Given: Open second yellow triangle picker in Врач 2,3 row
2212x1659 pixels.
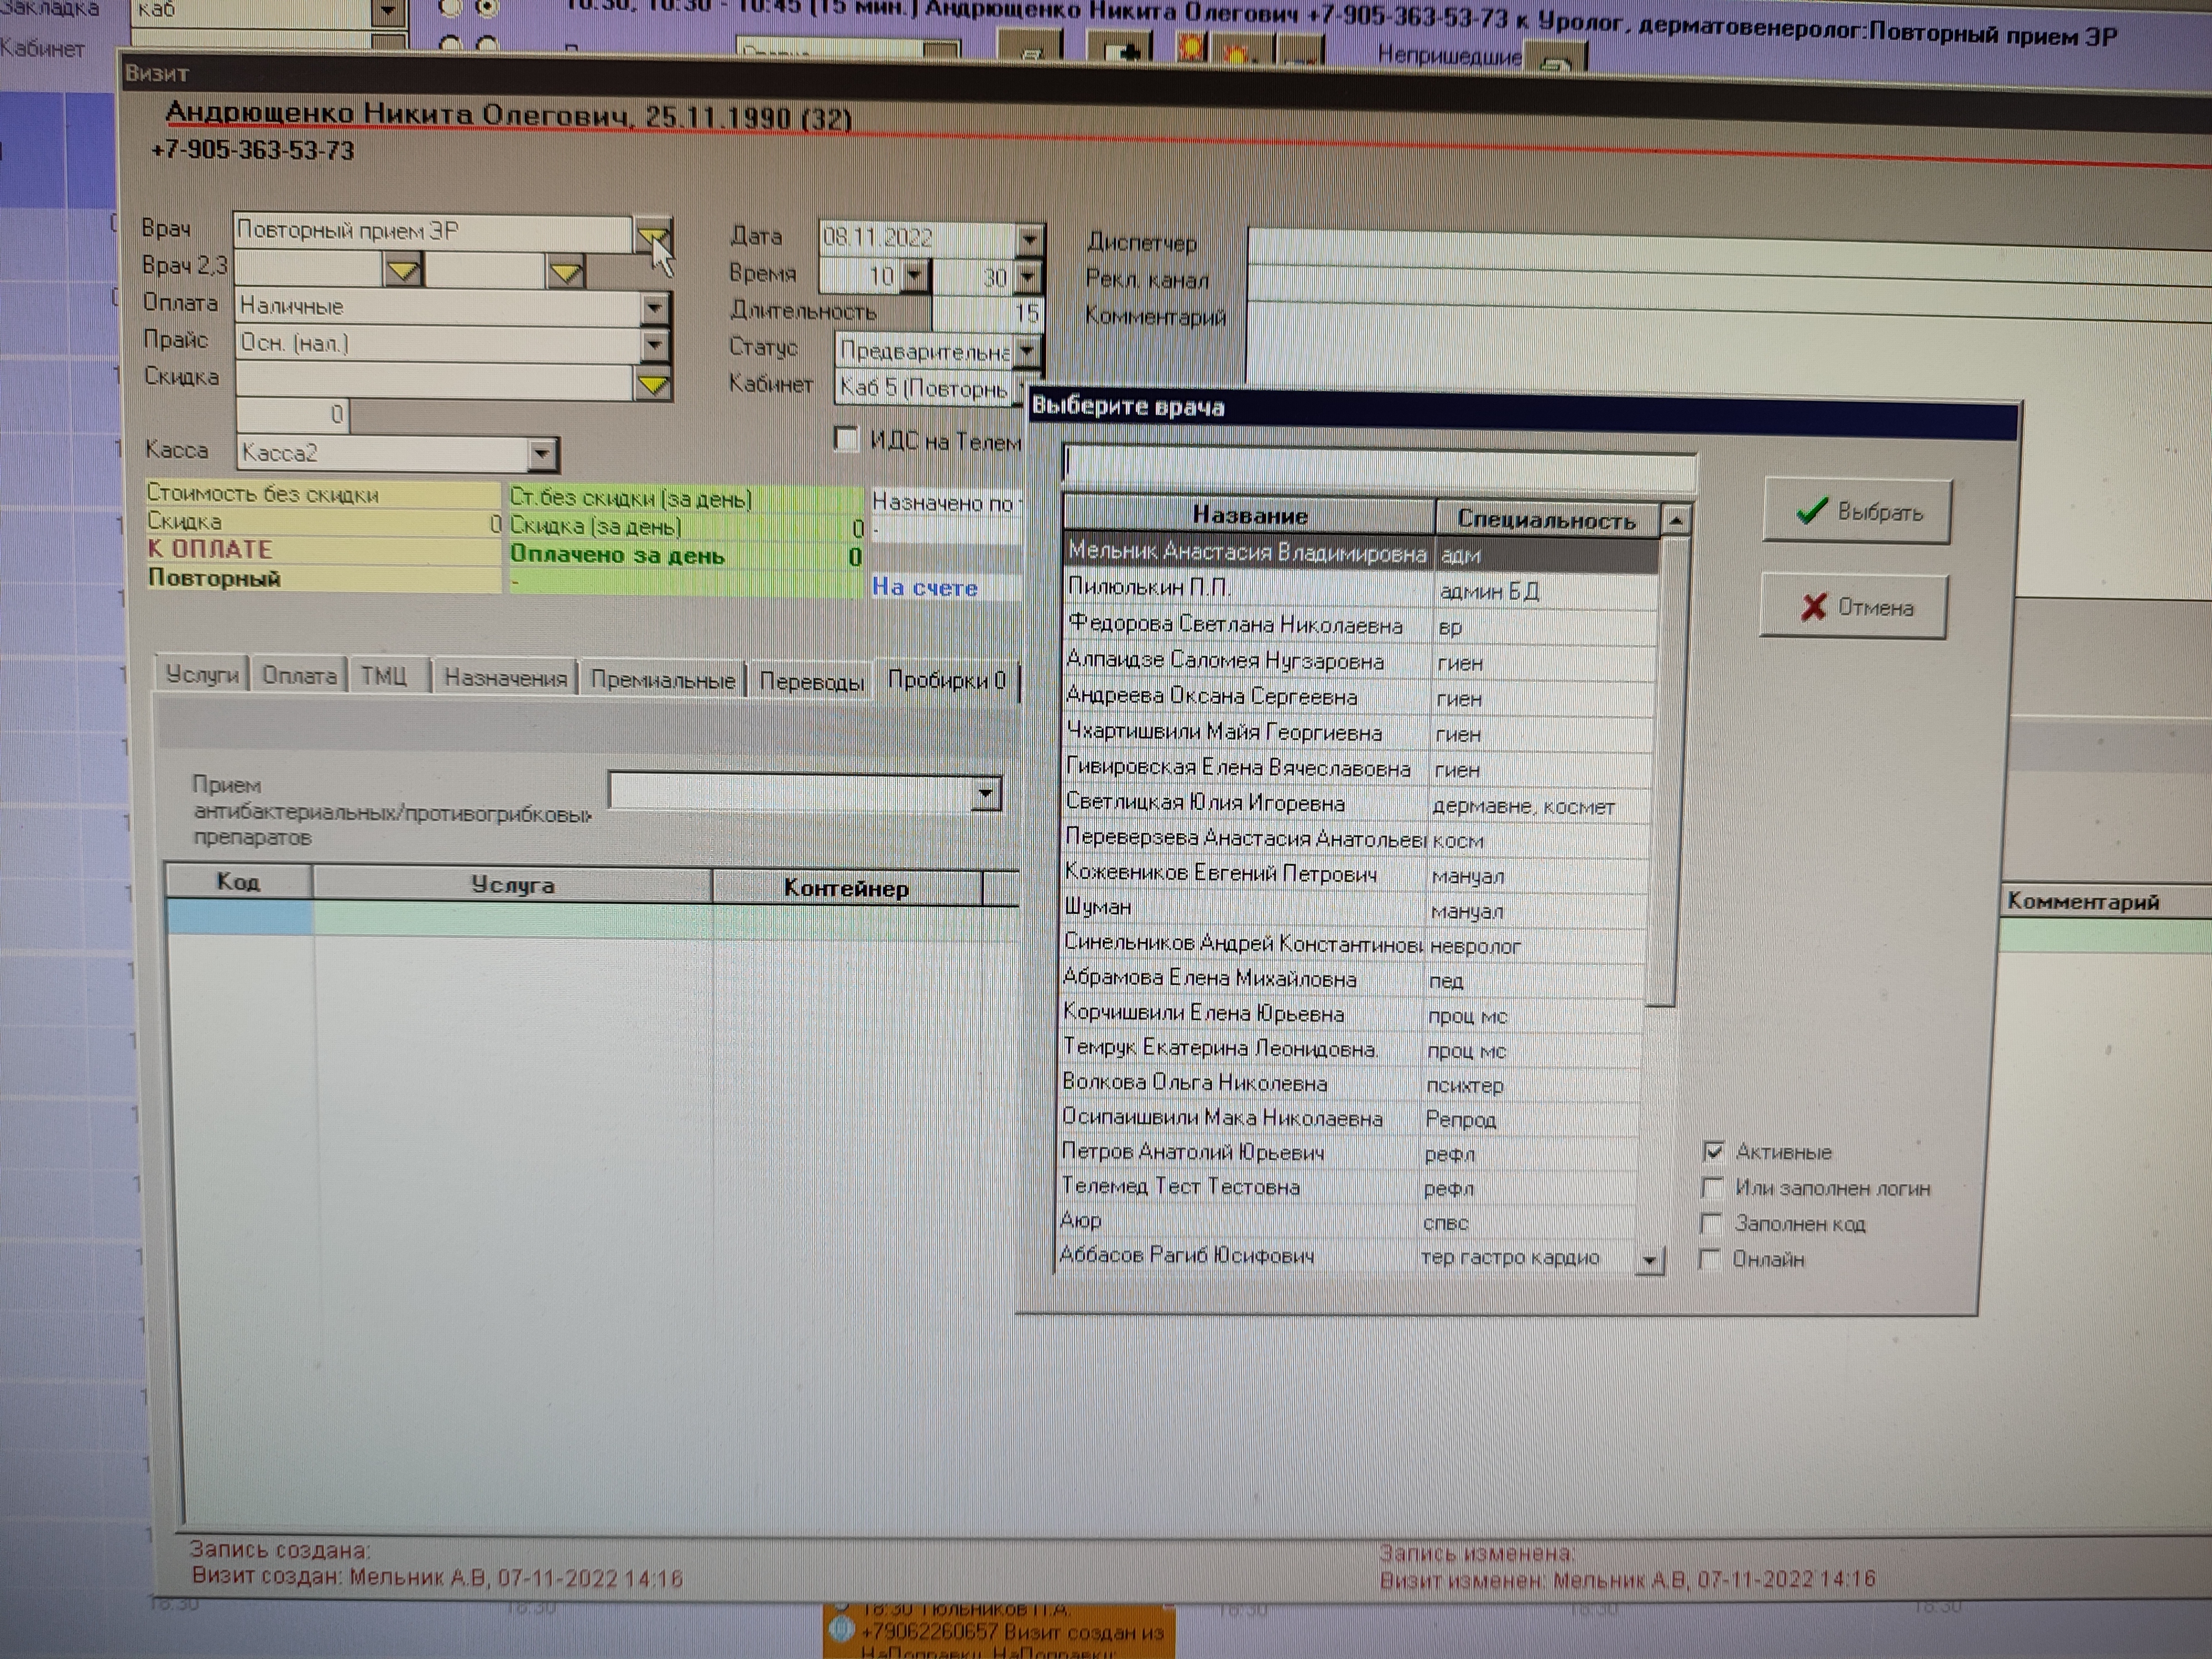Looking at the screenshot, I should coord(566,272).
